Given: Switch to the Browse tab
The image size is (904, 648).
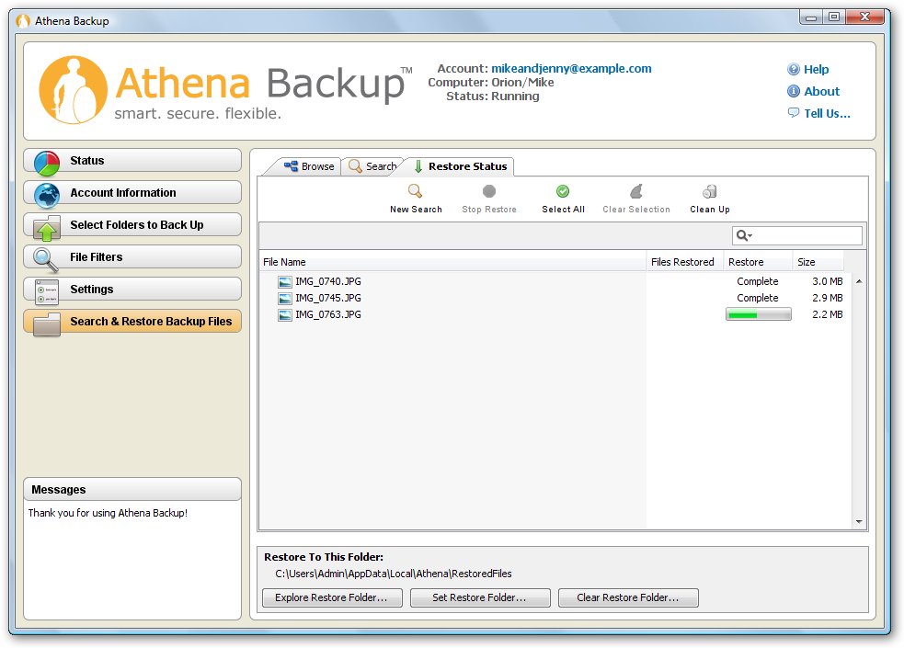Looking at the screenshot, I should 310,165.
